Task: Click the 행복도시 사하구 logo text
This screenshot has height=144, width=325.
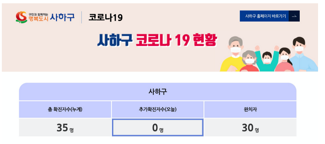Action: 52,18
